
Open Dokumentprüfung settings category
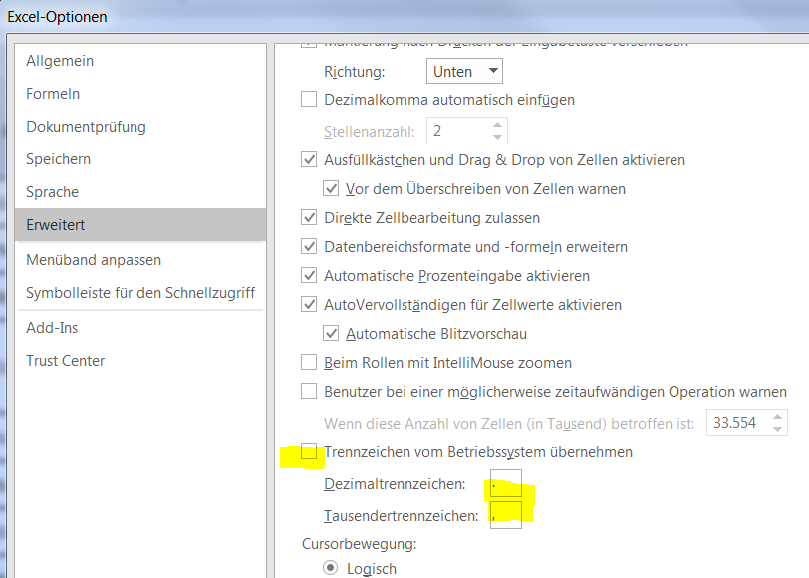coord(86,127)
